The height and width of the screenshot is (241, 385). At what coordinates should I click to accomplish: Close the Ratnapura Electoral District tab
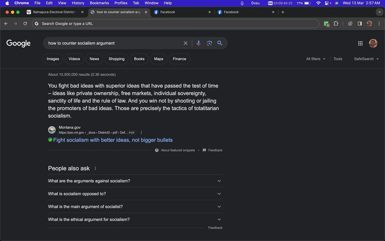(82, 12)
